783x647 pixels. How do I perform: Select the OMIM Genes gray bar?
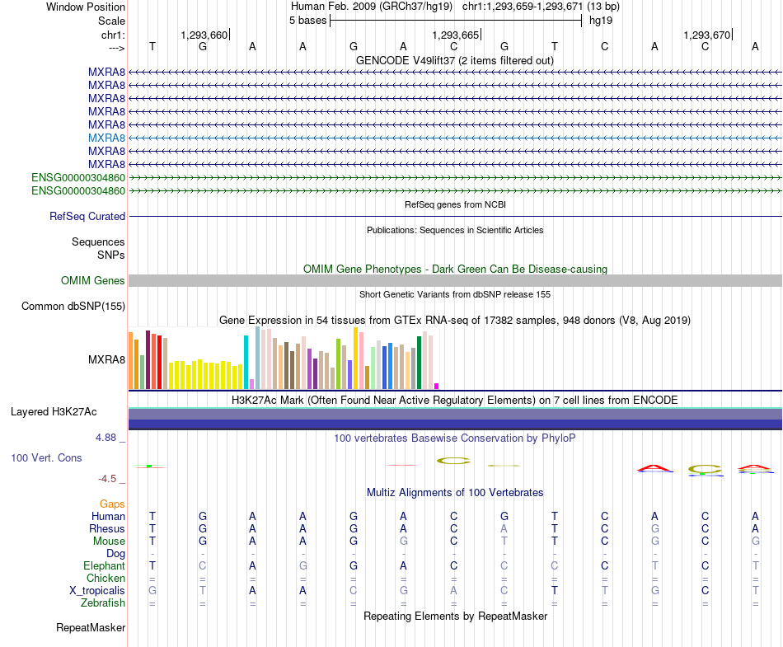pos(455,280)
